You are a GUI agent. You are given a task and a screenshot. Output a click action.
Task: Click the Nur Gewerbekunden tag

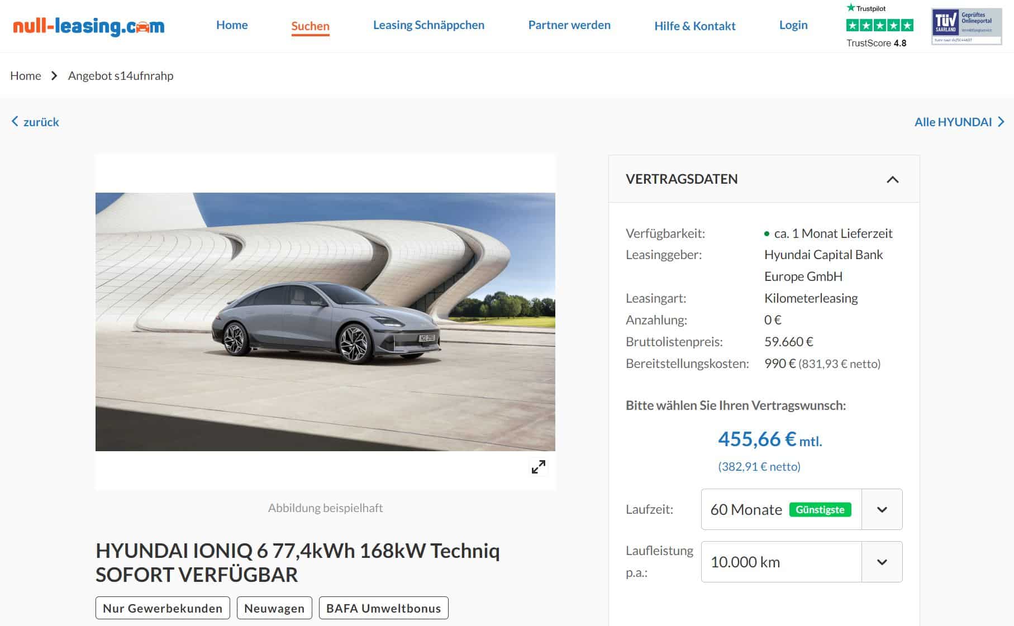pos(163,608)
